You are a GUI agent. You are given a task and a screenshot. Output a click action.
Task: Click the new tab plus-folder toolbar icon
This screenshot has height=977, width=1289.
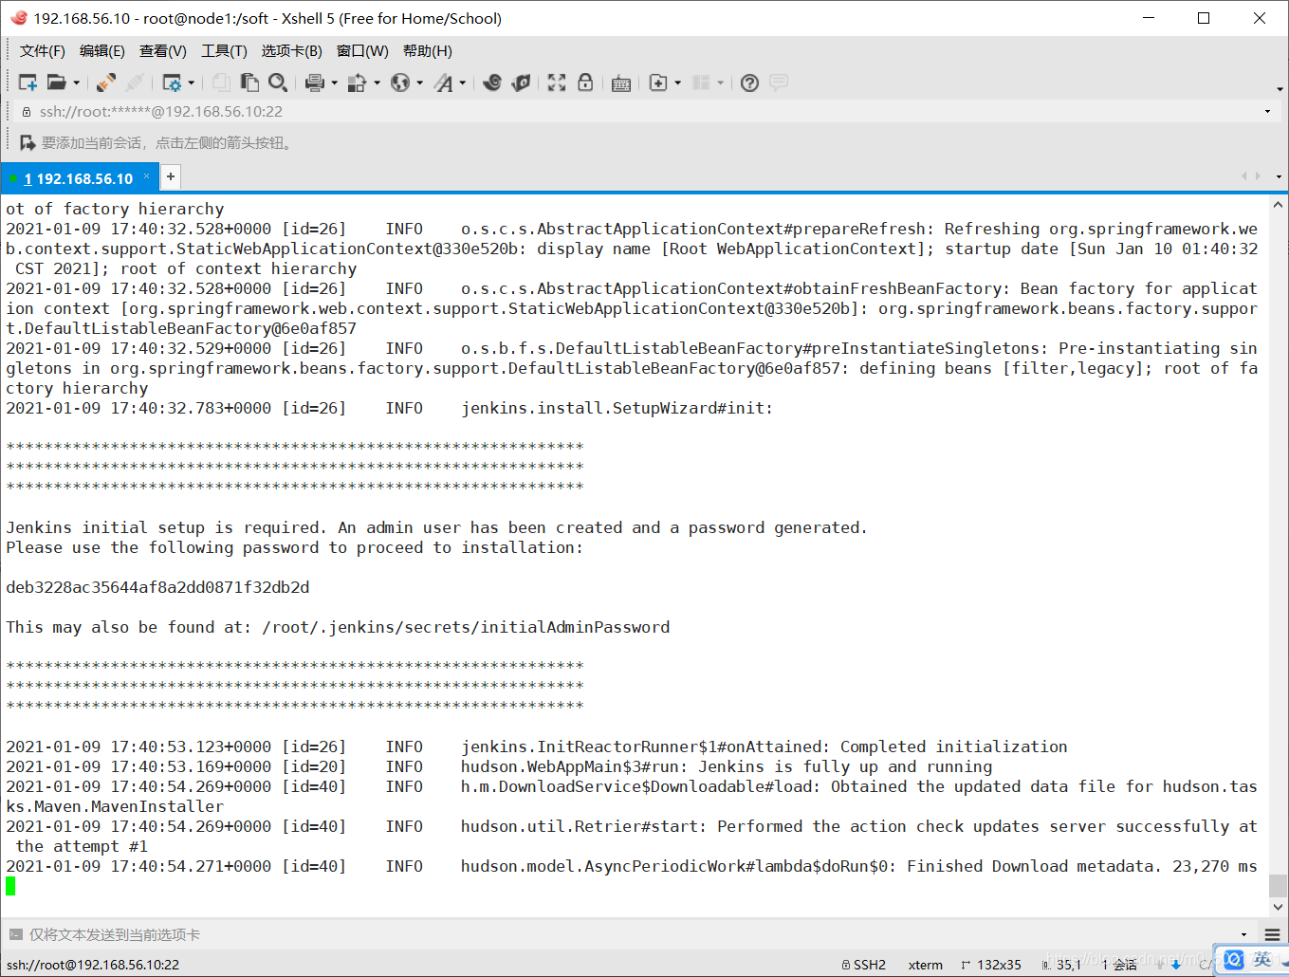tap(658, 83)
